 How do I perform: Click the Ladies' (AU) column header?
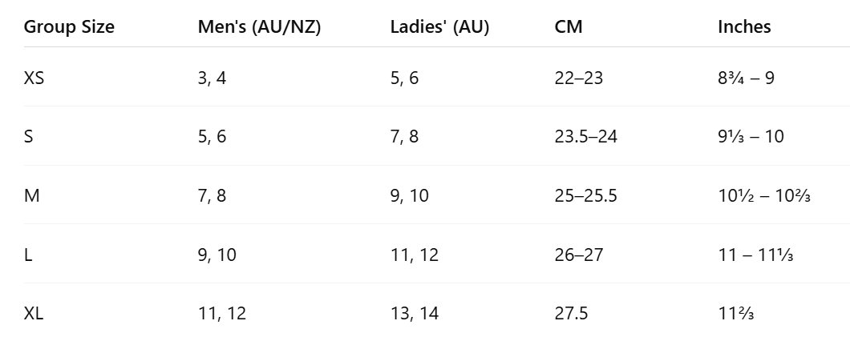439,26
